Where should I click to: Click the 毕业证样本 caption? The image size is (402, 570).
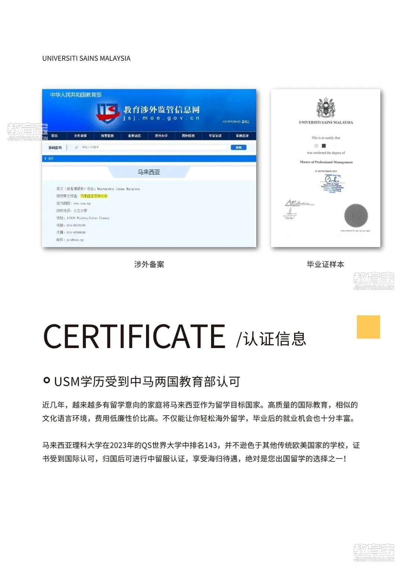pos(325,264)
